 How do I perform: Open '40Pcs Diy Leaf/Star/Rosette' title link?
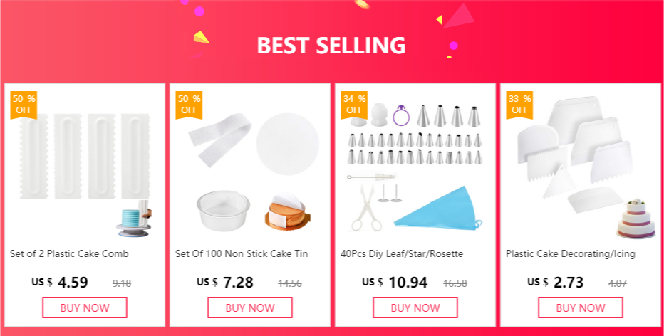point(402,254)
